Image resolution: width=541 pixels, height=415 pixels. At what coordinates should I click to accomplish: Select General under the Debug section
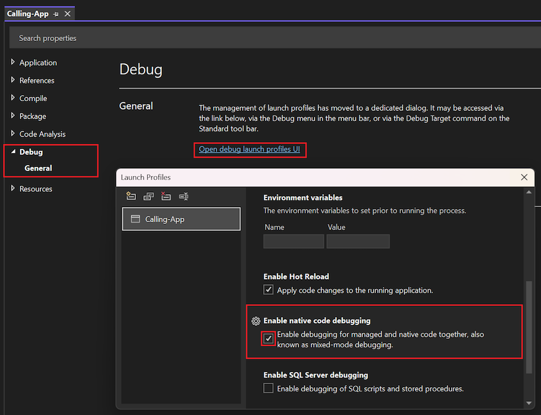(x=38, y=167)
